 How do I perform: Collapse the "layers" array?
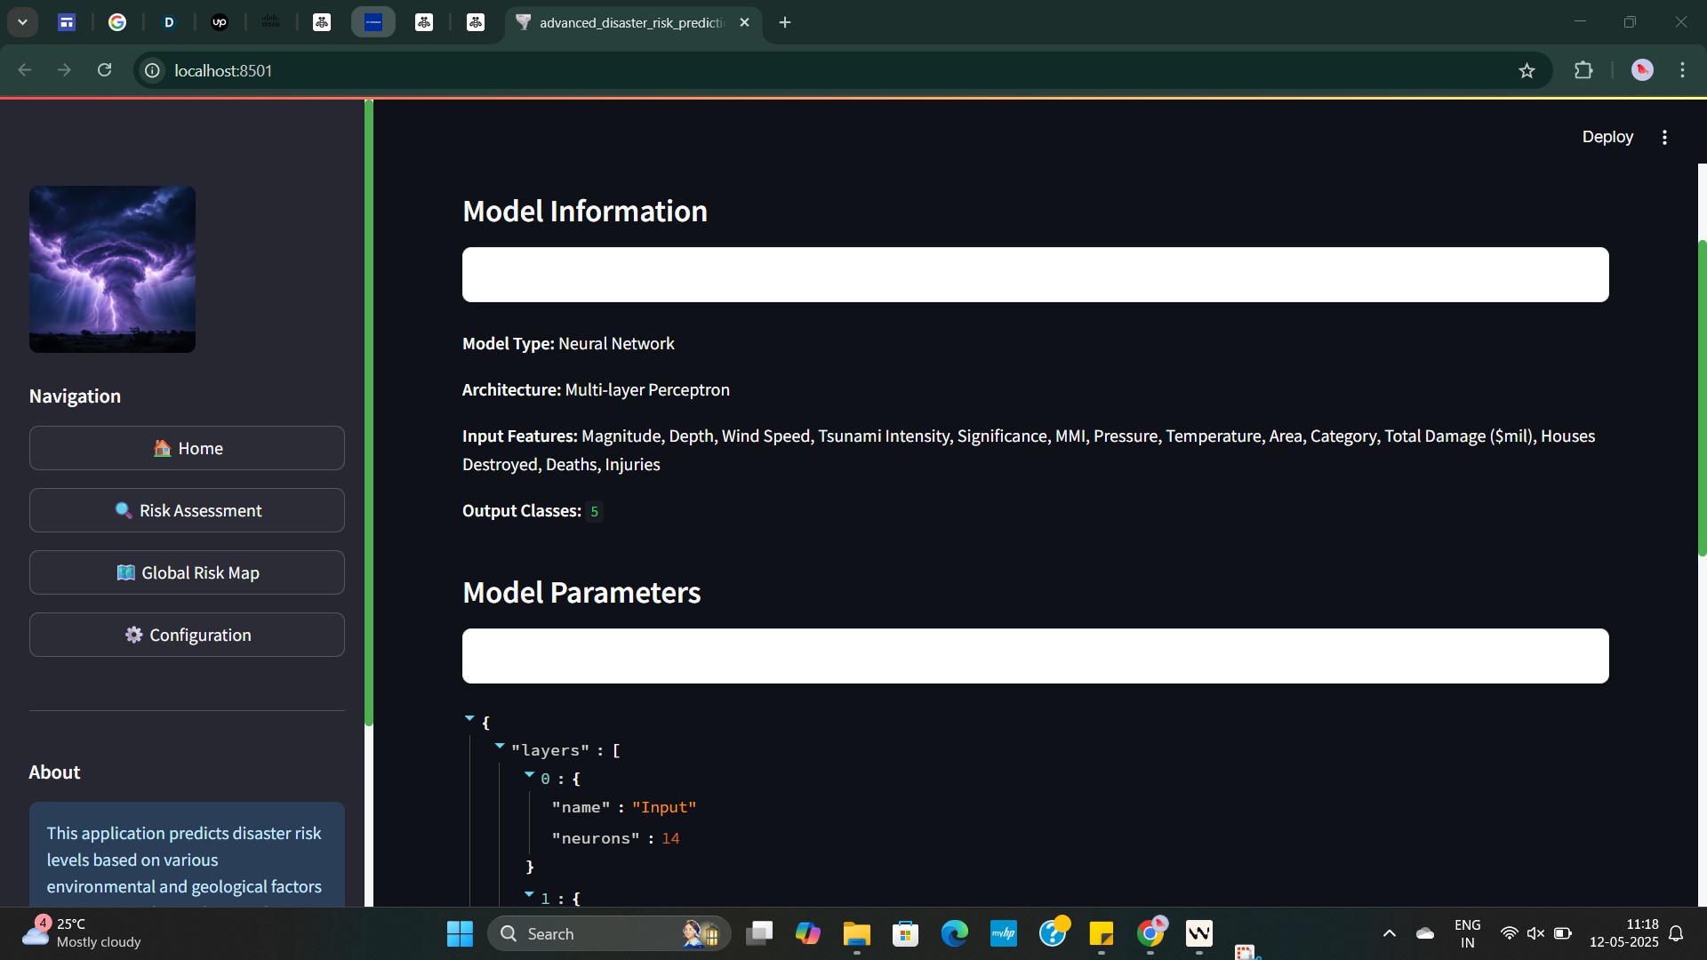pos(500,746)
